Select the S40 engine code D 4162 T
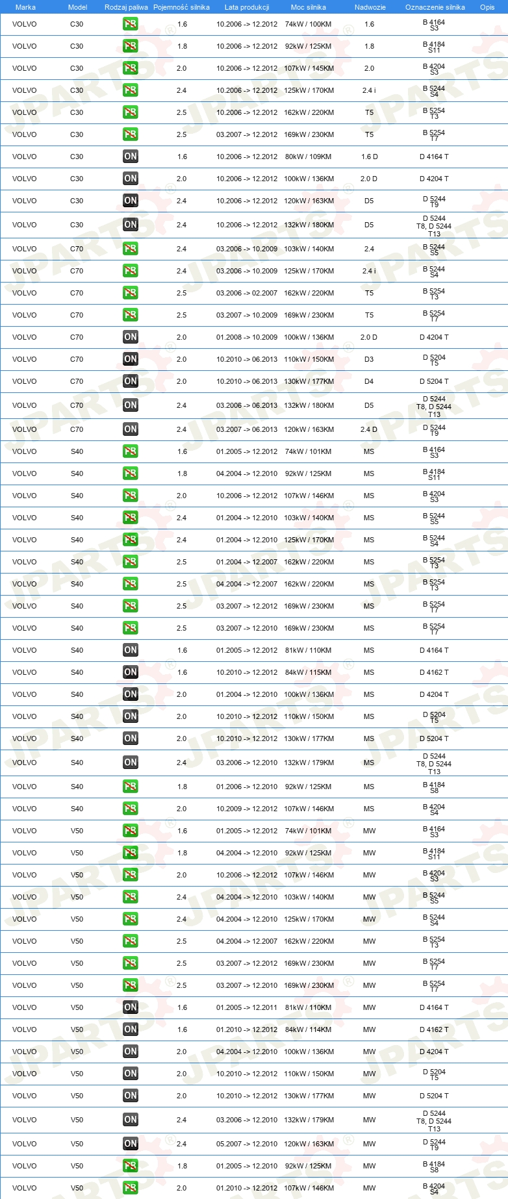The width and height of the screenshot is (508, 1199). coord(434,672)
